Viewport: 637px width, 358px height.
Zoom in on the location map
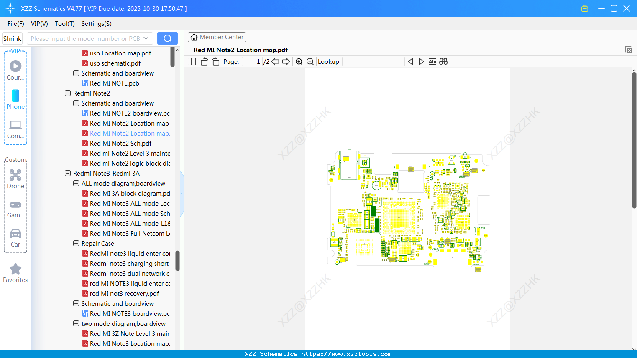tap(299, 61)
